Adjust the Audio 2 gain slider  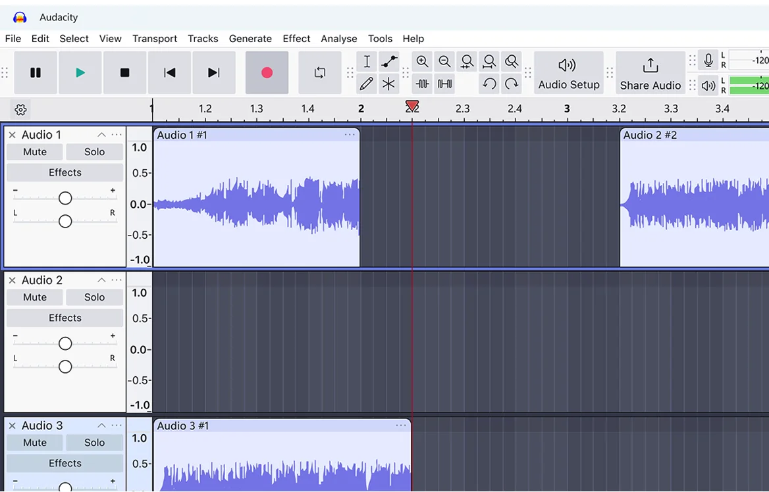pos(65,343)
